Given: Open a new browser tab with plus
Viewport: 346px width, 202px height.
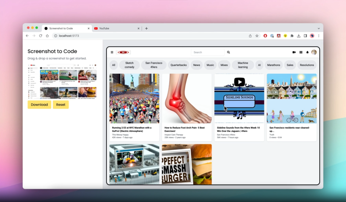Looking at the screenshot, I should 146,28.
